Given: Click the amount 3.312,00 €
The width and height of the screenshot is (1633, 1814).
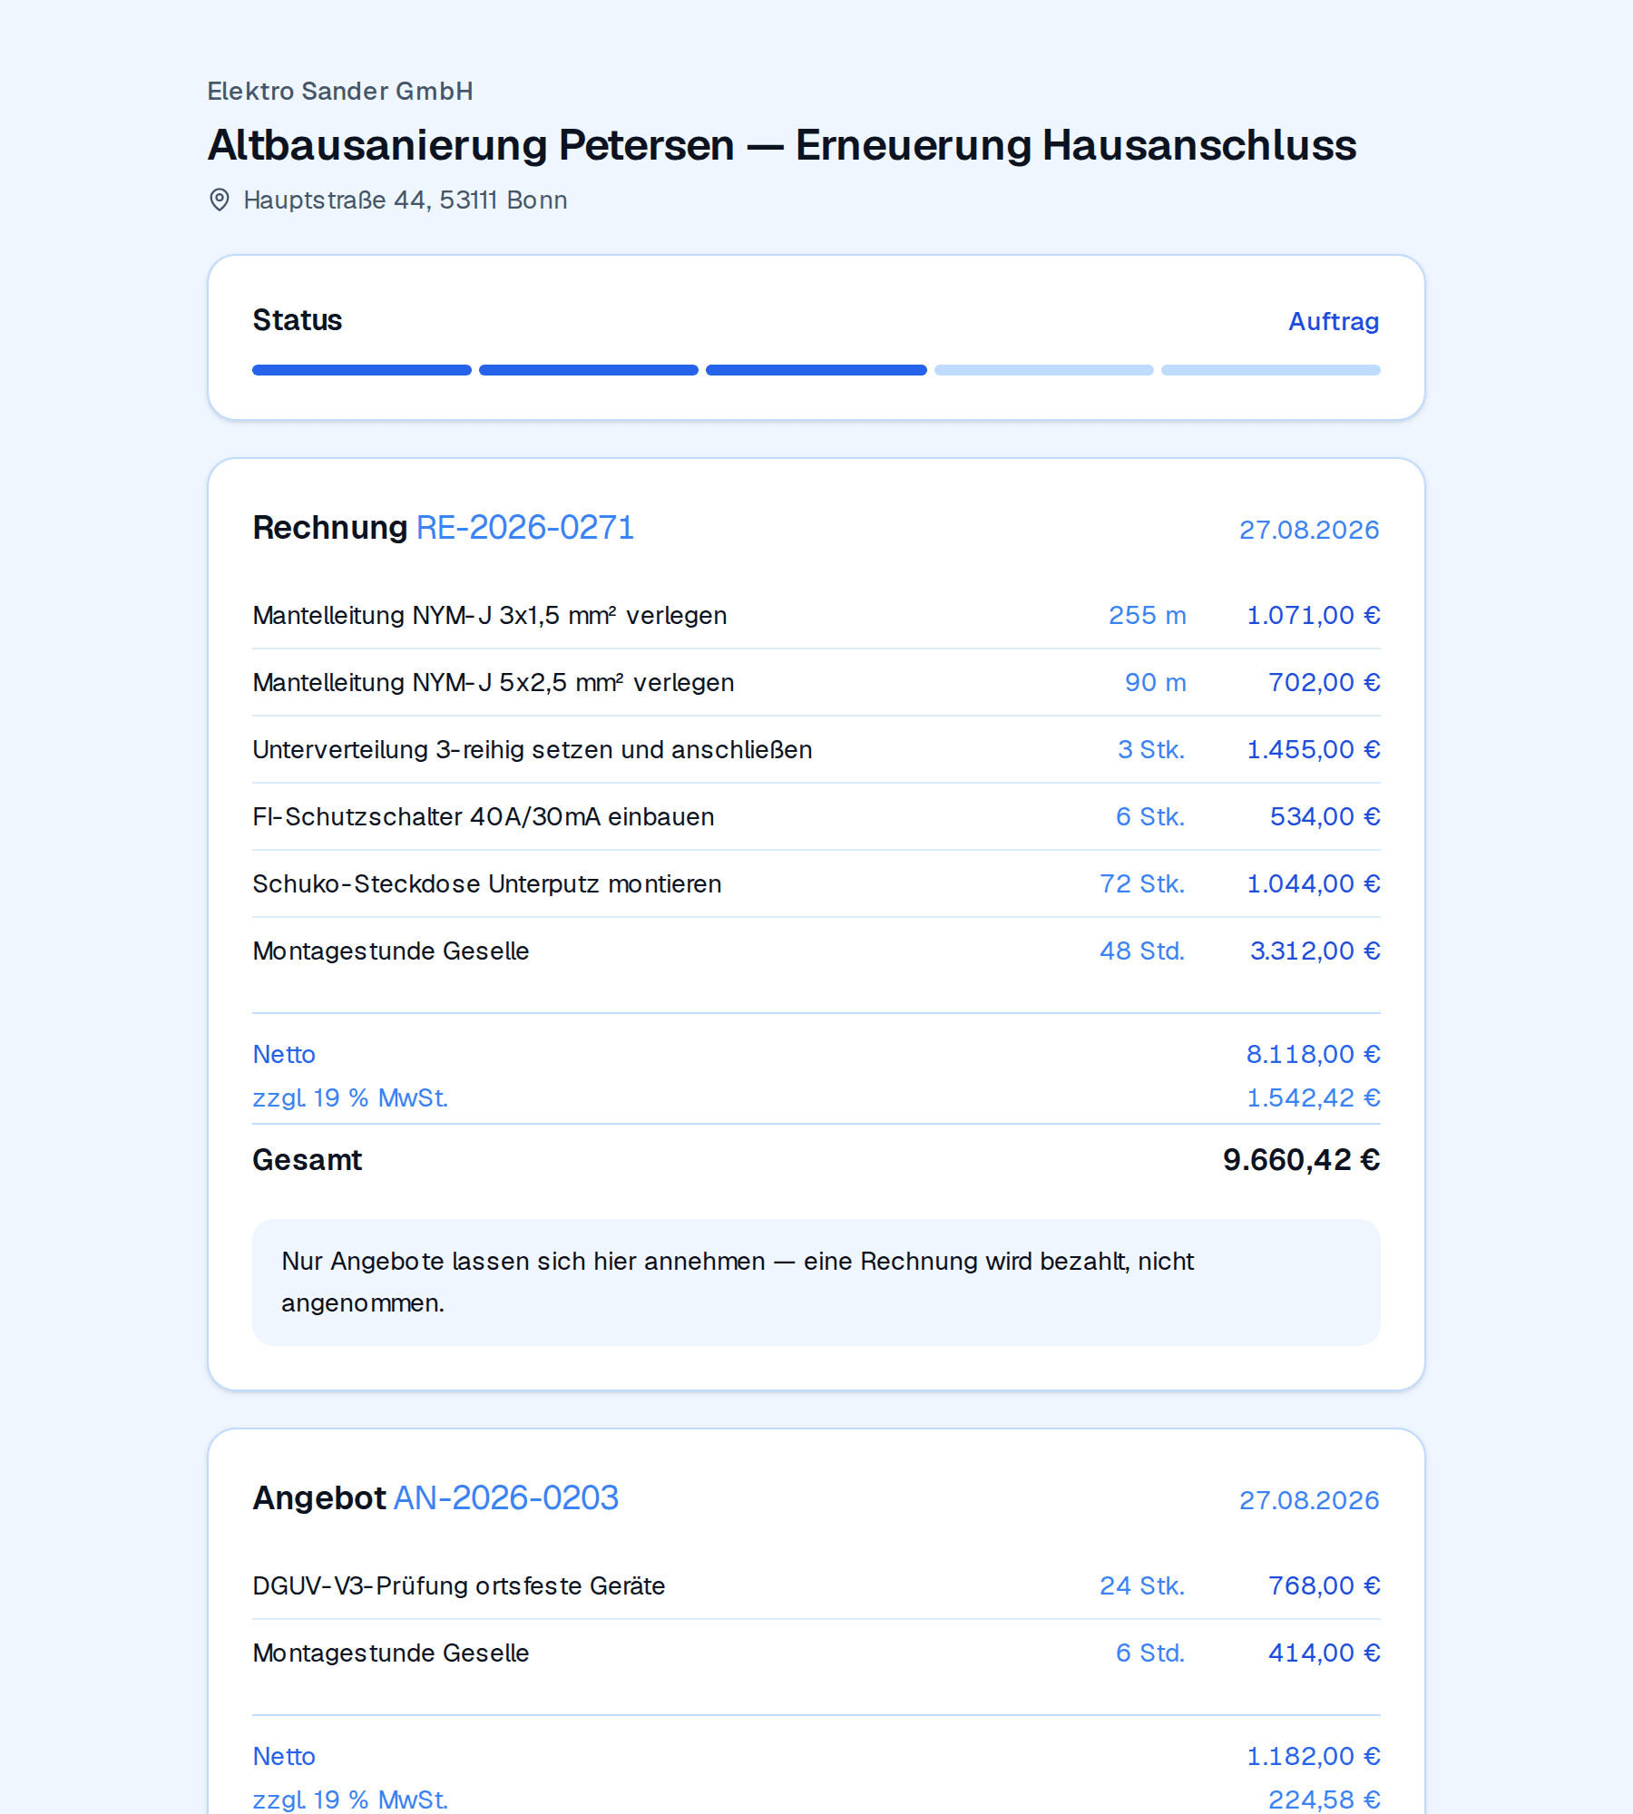Looking at the screenshot, I should pyautogui.click(x=1315, y=951).
